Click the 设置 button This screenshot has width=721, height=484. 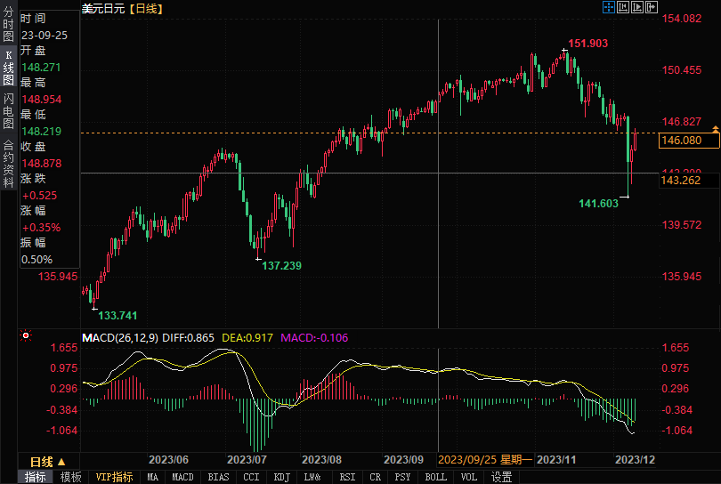(x=502, y=477)
